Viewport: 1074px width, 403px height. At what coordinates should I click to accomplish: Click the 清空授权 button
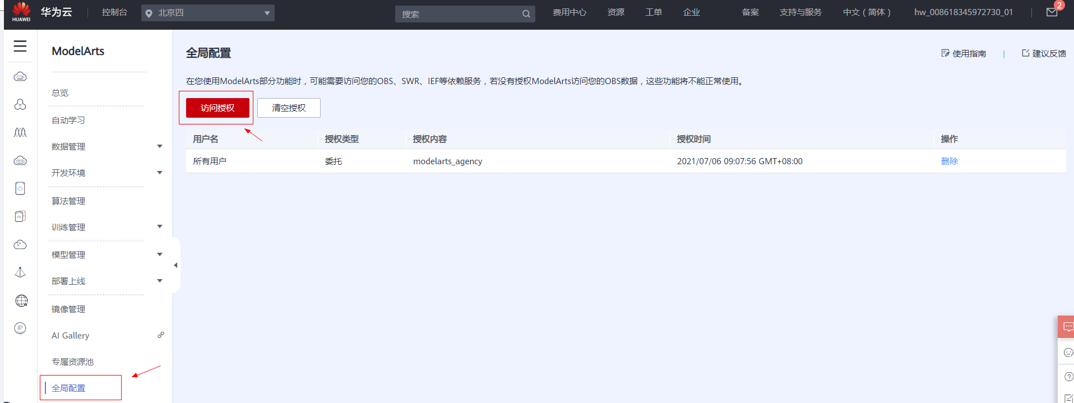point(289,108)
